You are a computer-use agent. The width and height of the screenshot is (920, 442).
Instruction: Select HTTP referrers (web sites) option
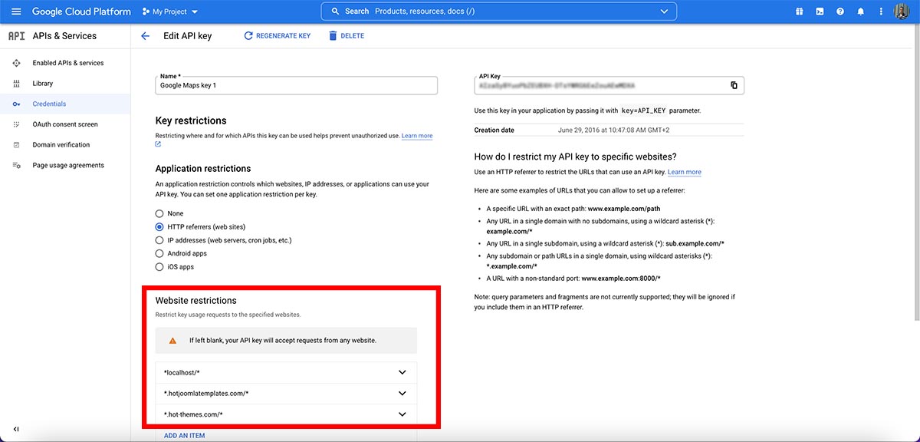point(159,227)
